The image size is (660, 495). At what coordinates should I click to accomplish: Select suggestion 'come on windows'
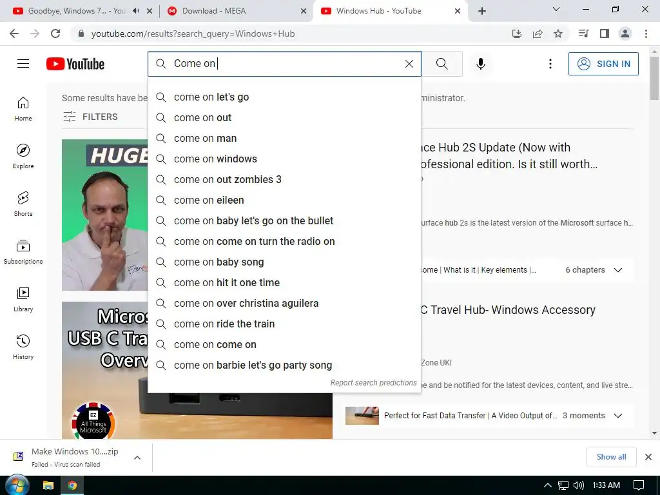tap(284, 159)
